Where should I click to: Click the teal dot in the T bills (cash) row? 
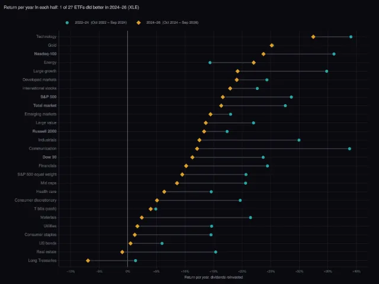pyautogui.click(x=156, y=209)
